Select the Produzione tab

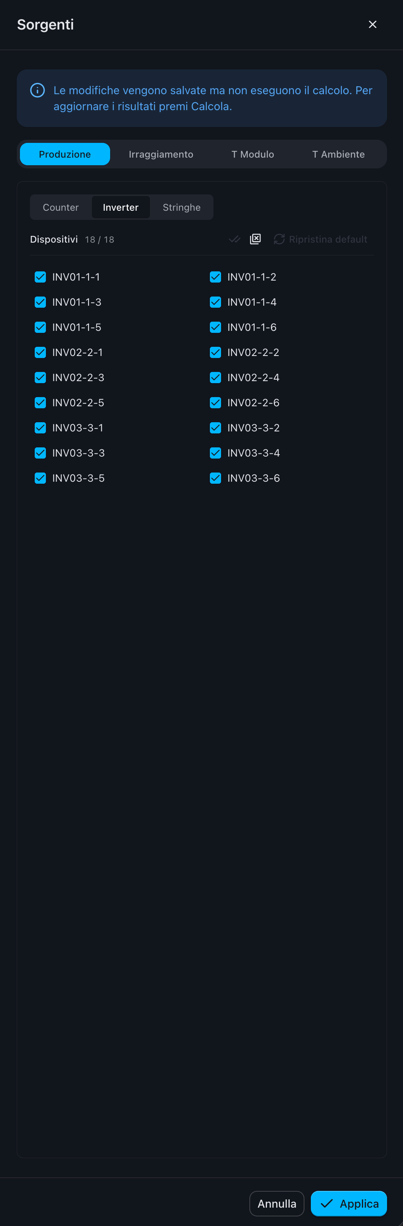point(65,154)
